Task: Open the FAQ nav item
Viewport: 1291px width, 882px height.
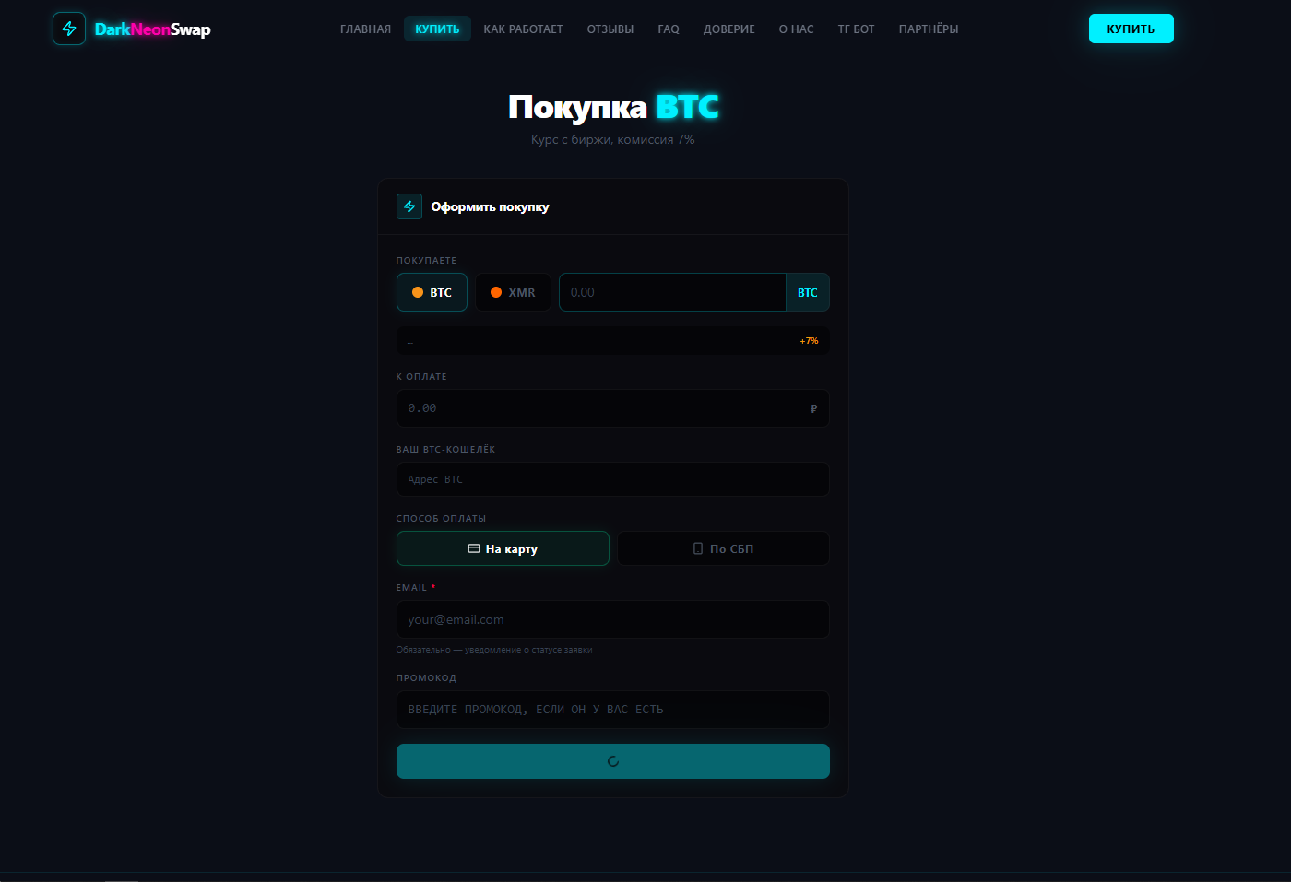Action: 669,29
